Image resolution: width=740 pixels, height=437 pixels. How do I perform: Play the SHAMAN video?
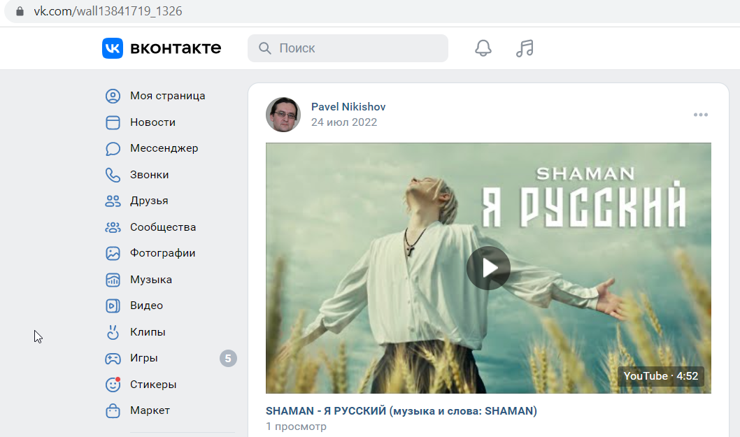[x=488, y=268]
